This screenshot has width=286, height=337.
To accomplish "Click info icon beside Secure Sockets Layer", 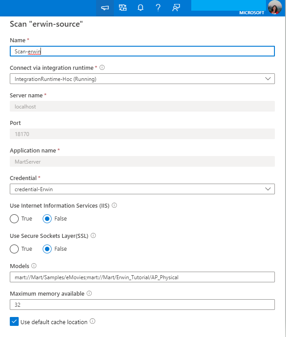I will click(x=93, y=236).
